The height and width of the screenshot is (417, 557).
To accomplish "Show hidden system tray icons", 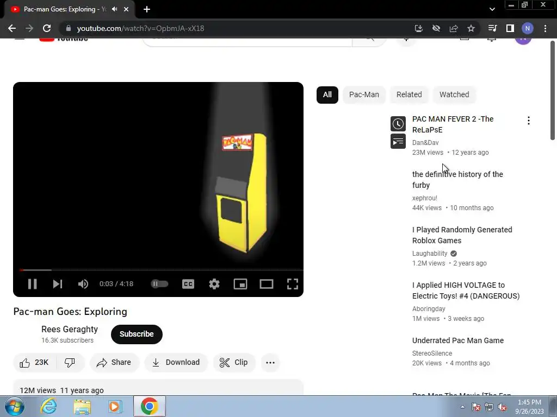I will (462, 407).
